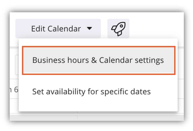Screen dimensions: 193x131
Task: Select Business hours & Calendar settings
Action: coord(99,60)
